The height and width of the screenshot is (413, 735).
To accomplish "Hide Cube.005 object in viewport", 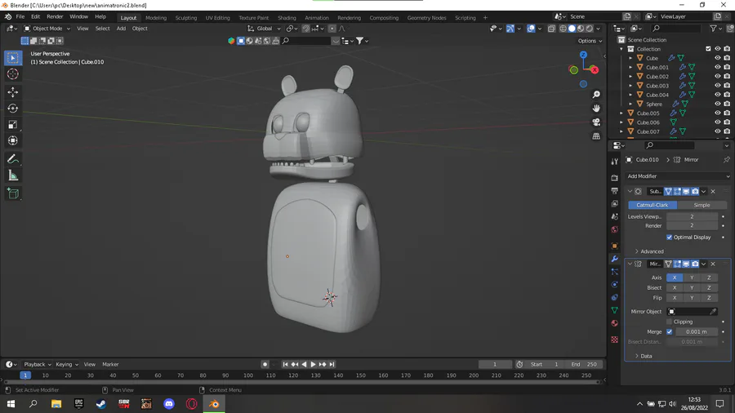I will pos(717,113).
